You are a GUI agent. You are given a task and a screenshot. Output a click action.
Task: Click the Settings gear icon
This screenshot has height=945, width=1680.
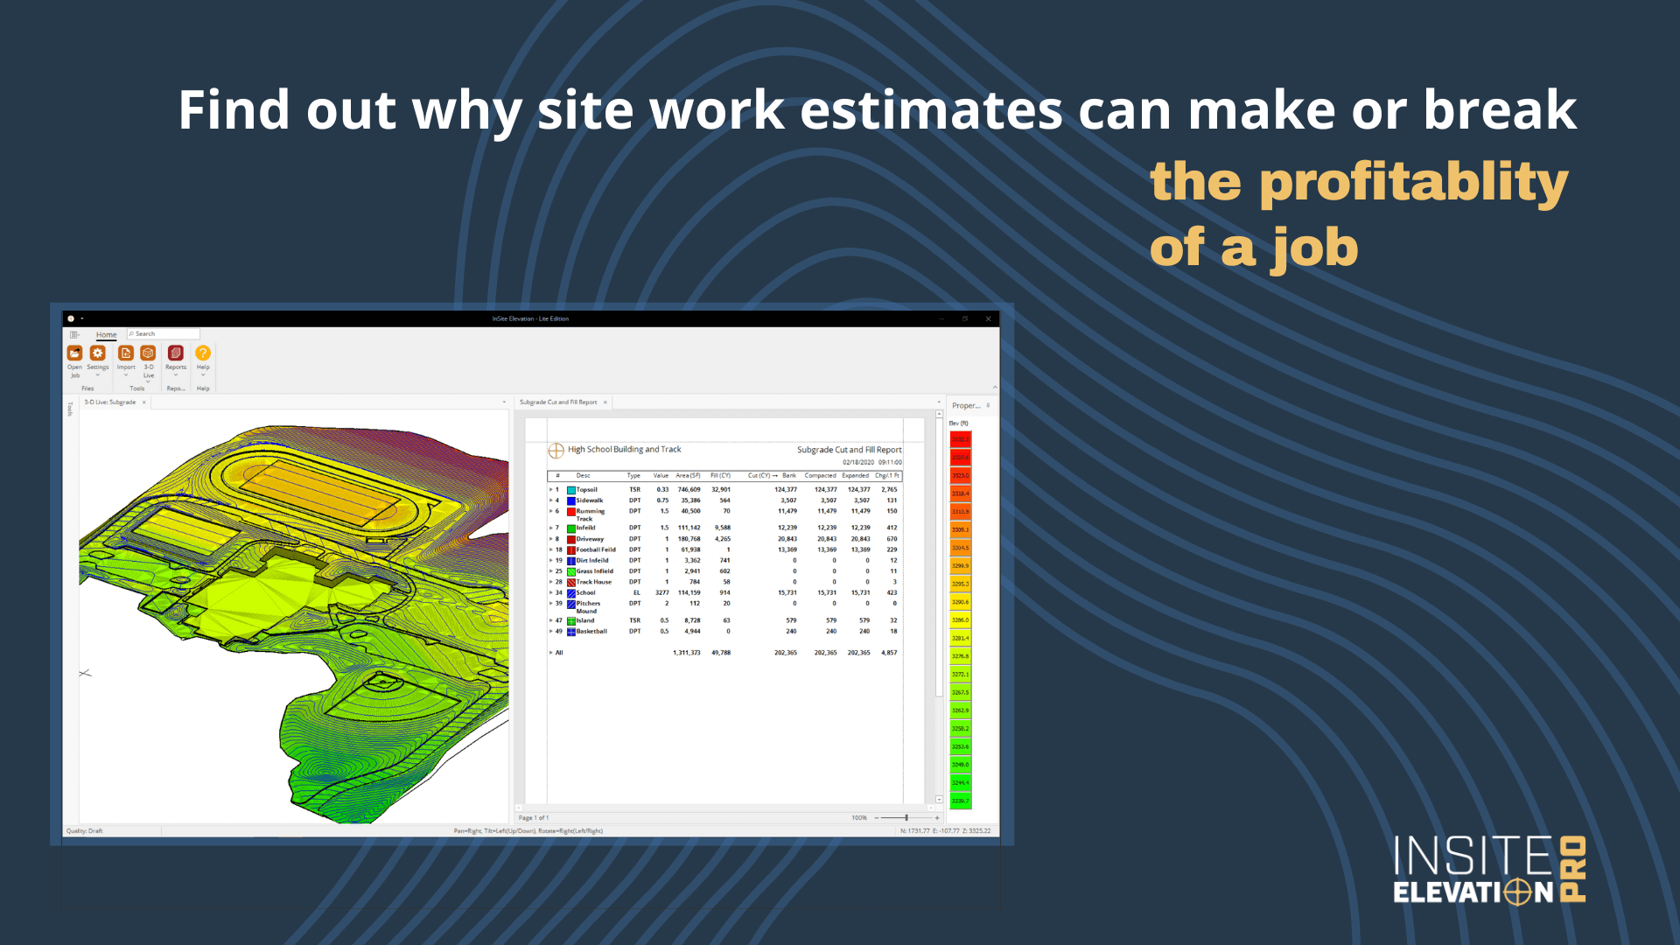pyautogui.click(x=98, y=353)
